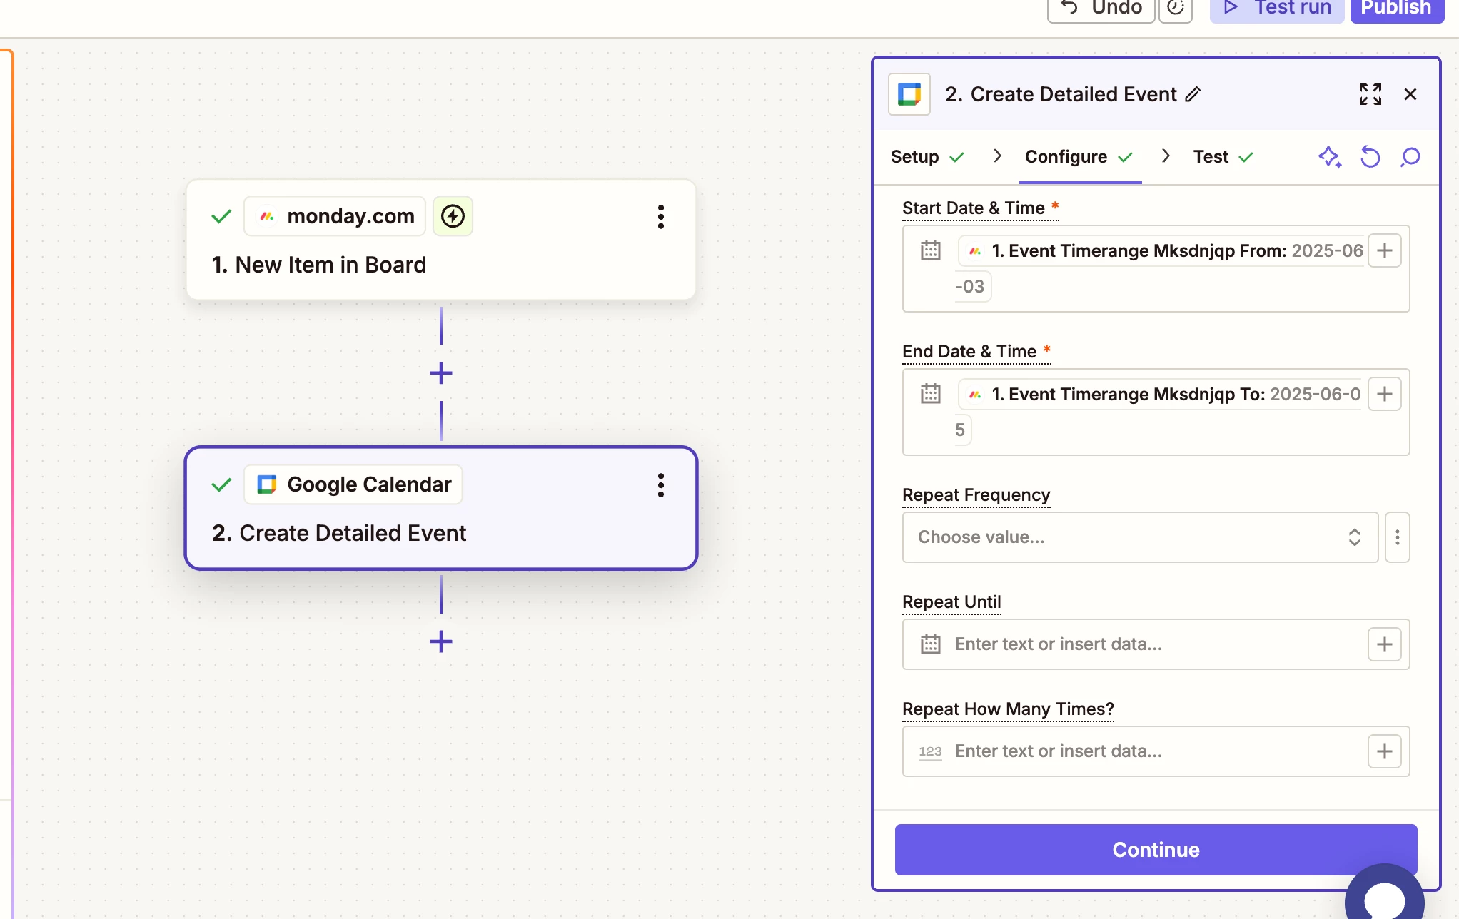Click the End Date & Time label
Image resolution: width=1459 pixels, height=919 pixels.
click(x=969, y=352)
